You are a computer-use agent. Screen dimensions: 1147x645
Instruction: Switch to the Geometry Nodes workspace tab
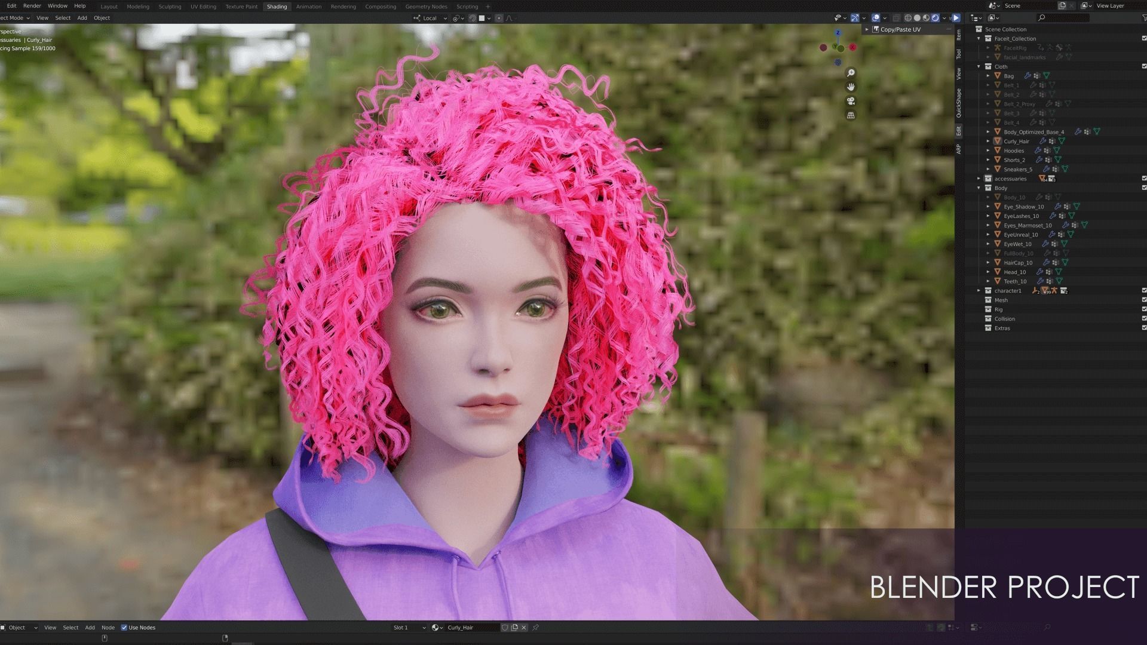[x=426, y=7]
